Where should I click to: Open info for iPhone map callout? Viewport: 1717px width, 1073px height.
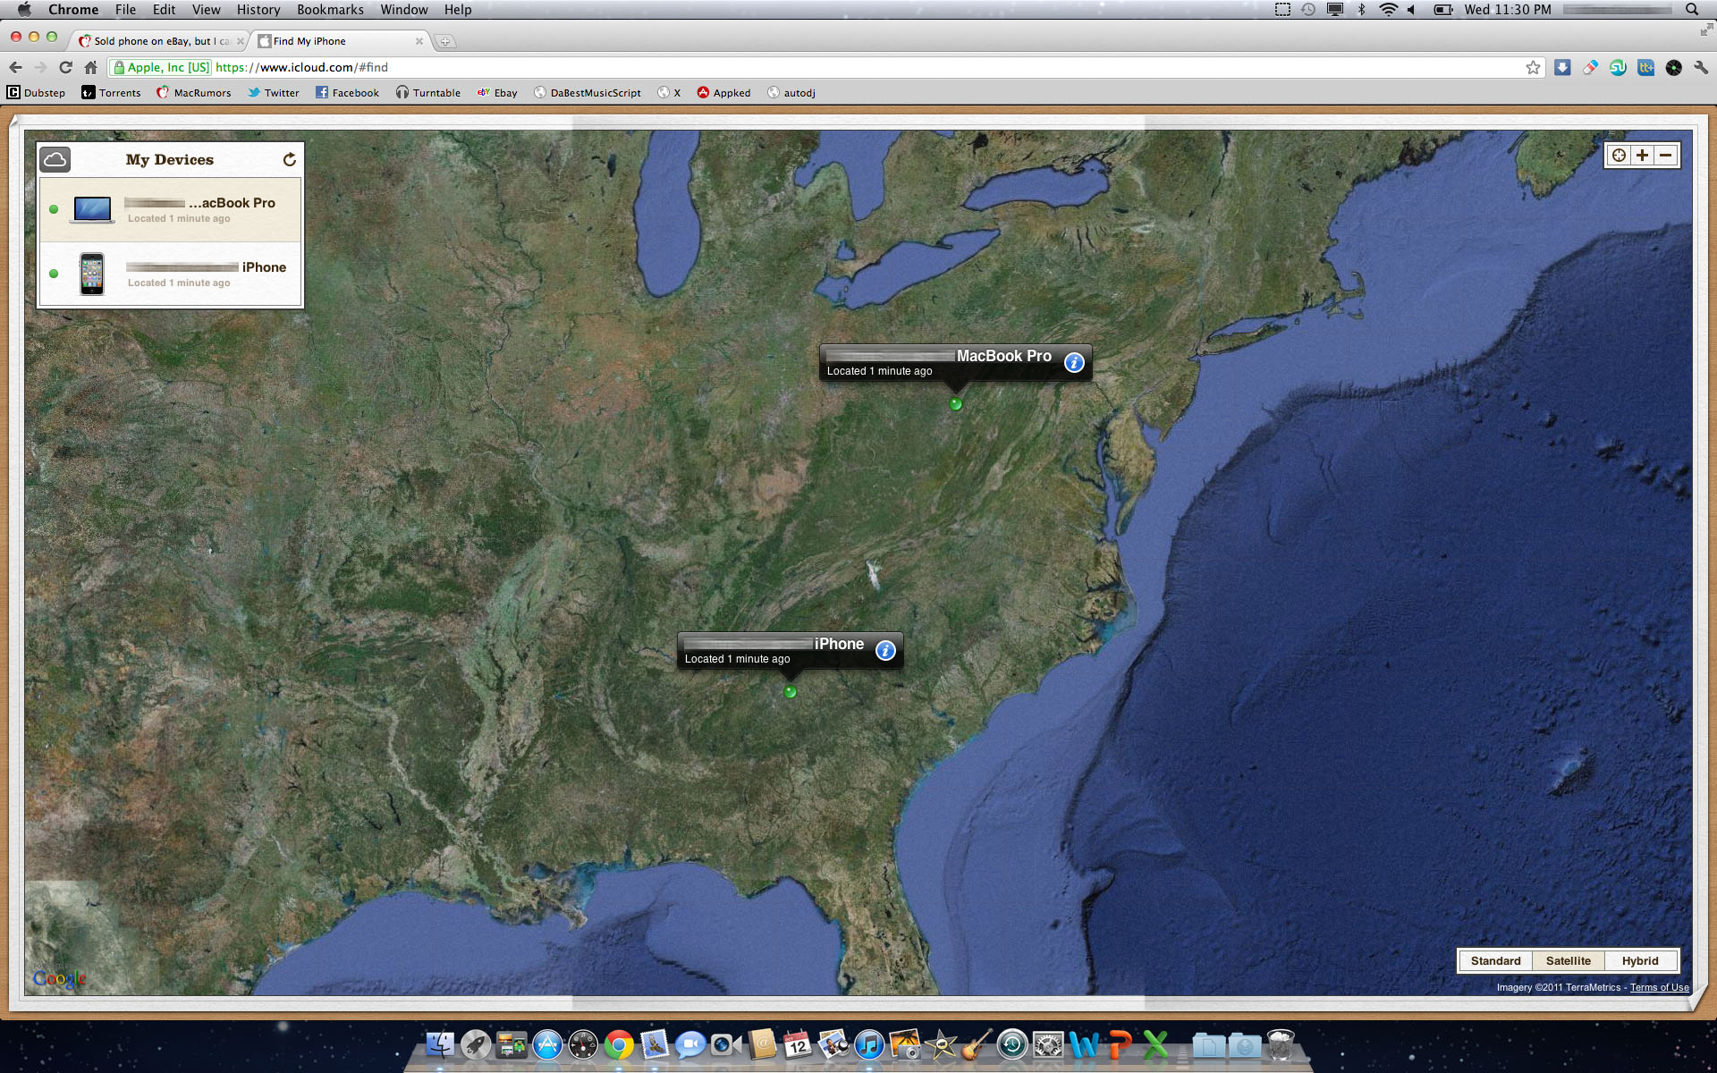pyautogui.click(x=885, y=650)
